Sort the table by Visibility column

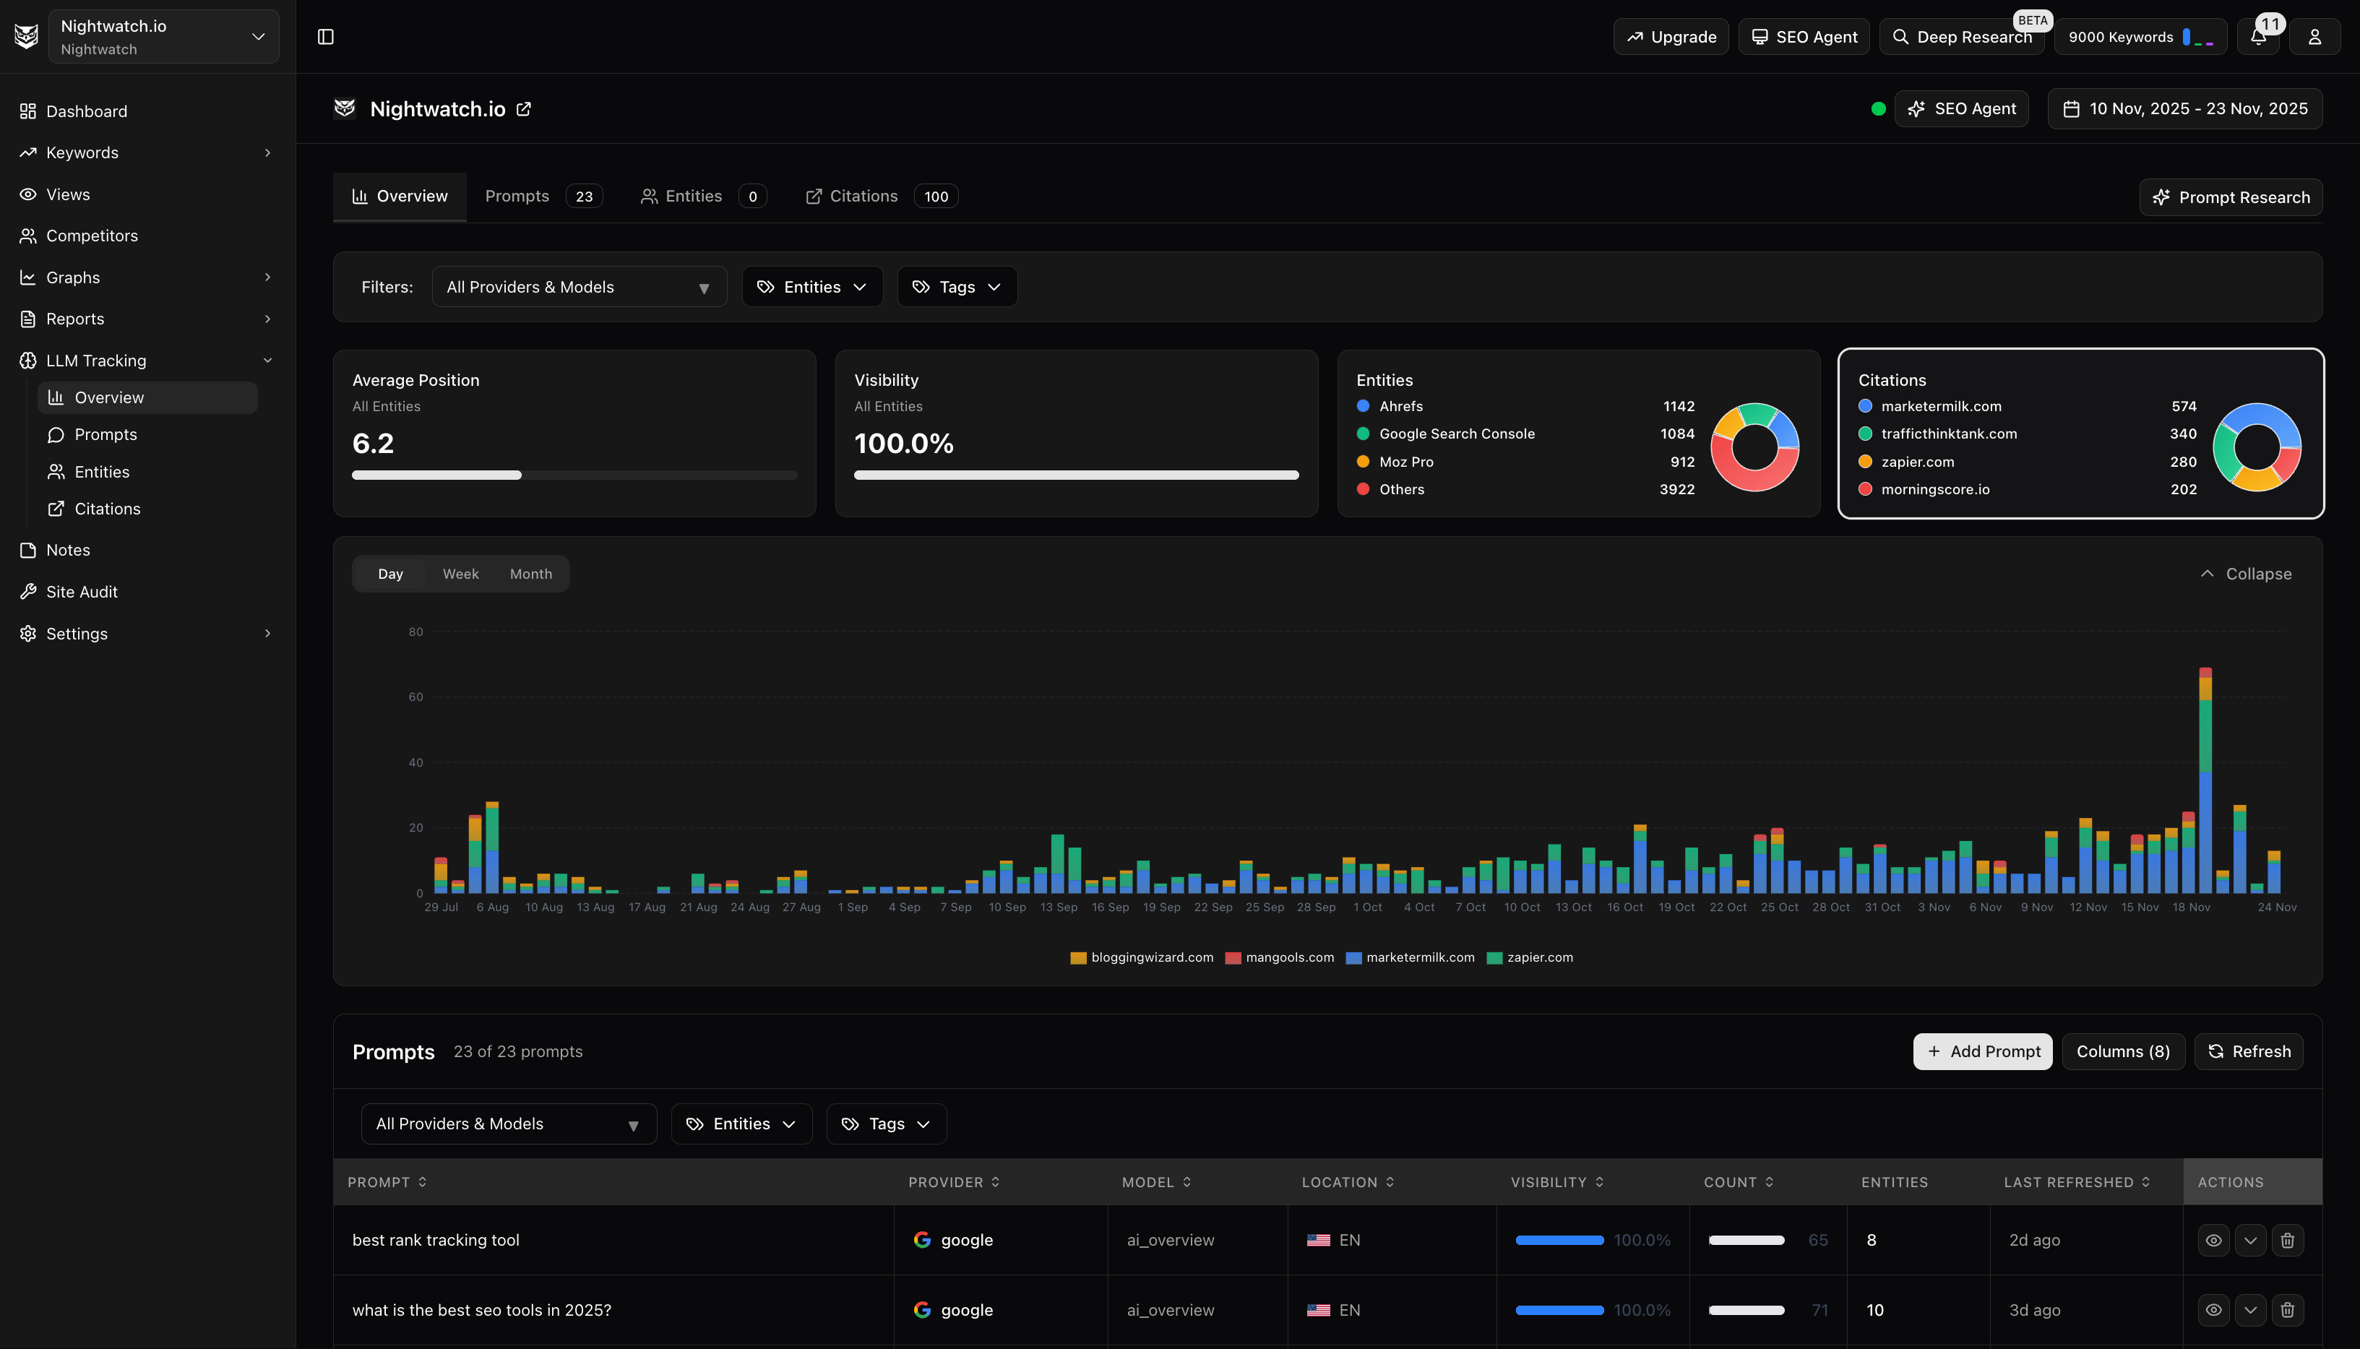(1556, 1182)
